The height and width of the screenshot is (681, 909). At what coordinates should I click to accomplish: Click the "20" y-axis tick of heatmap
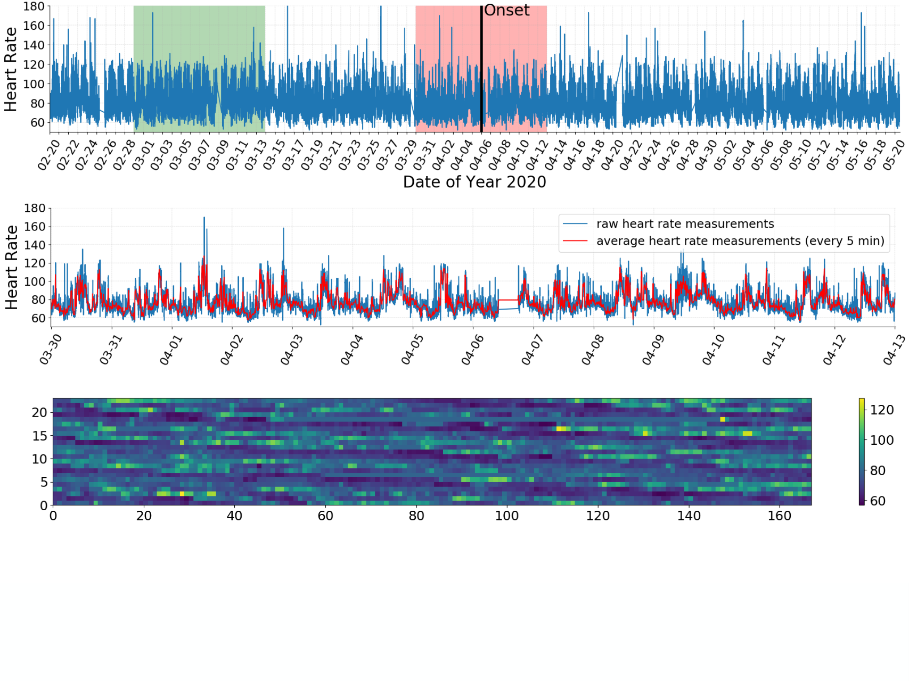[40, 412]
